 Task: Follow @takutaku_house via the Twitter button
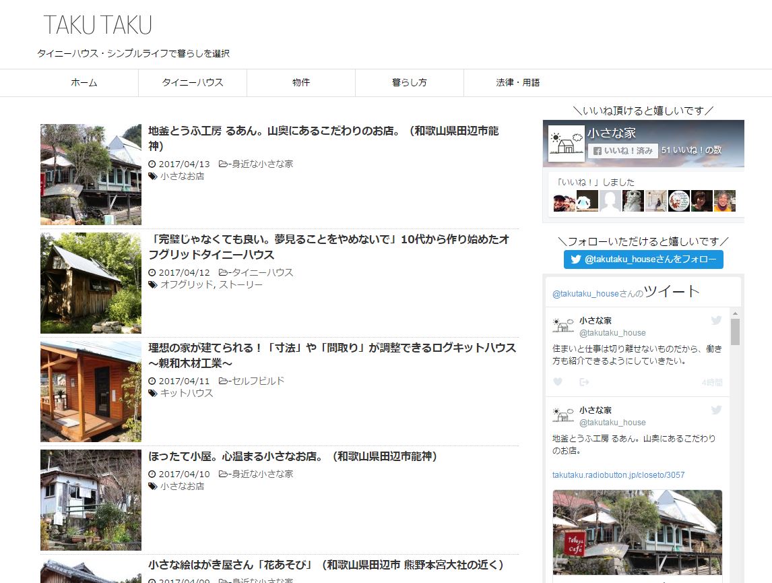(643, 259)
